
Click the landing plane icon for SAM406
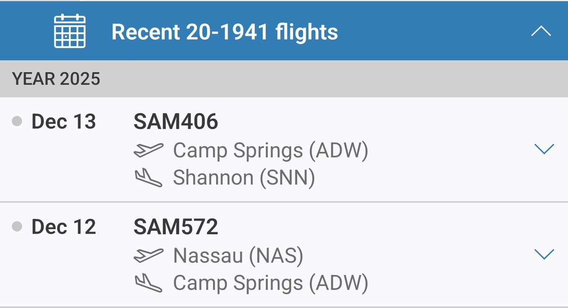point(148,178)
